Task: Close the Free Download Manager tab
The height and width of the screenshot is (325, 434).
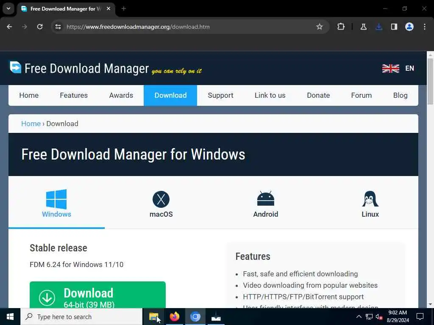Action: pos(108,8)
